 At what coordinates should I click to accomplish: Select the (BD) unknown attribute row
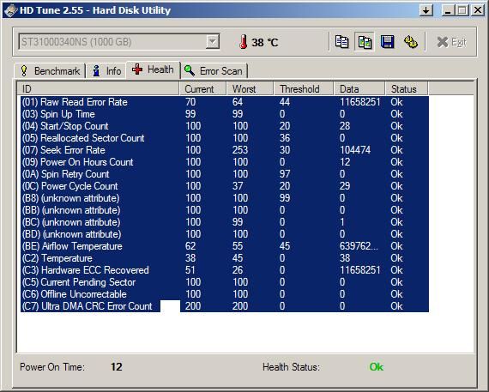pyautogui.click(x=225, y=234)
